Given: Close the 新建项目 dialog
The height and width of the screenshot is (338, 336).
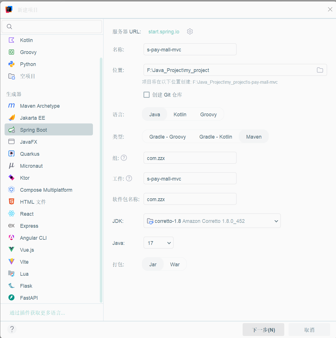Looking at the screenshot, I should pos(330,9).
